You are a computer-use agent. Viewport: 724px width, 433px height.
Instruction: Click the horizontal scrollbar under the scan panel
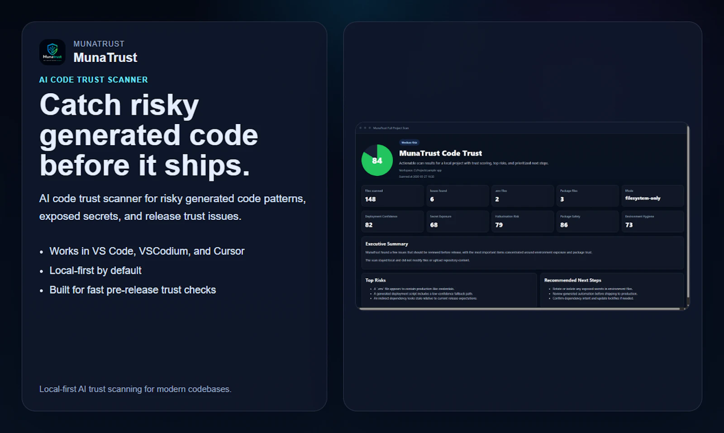click(520, 309)
